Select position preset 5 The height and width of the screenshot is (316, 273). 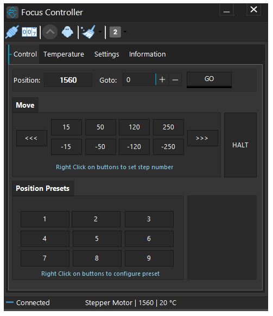pyautogui.click(x=97, y=239)
